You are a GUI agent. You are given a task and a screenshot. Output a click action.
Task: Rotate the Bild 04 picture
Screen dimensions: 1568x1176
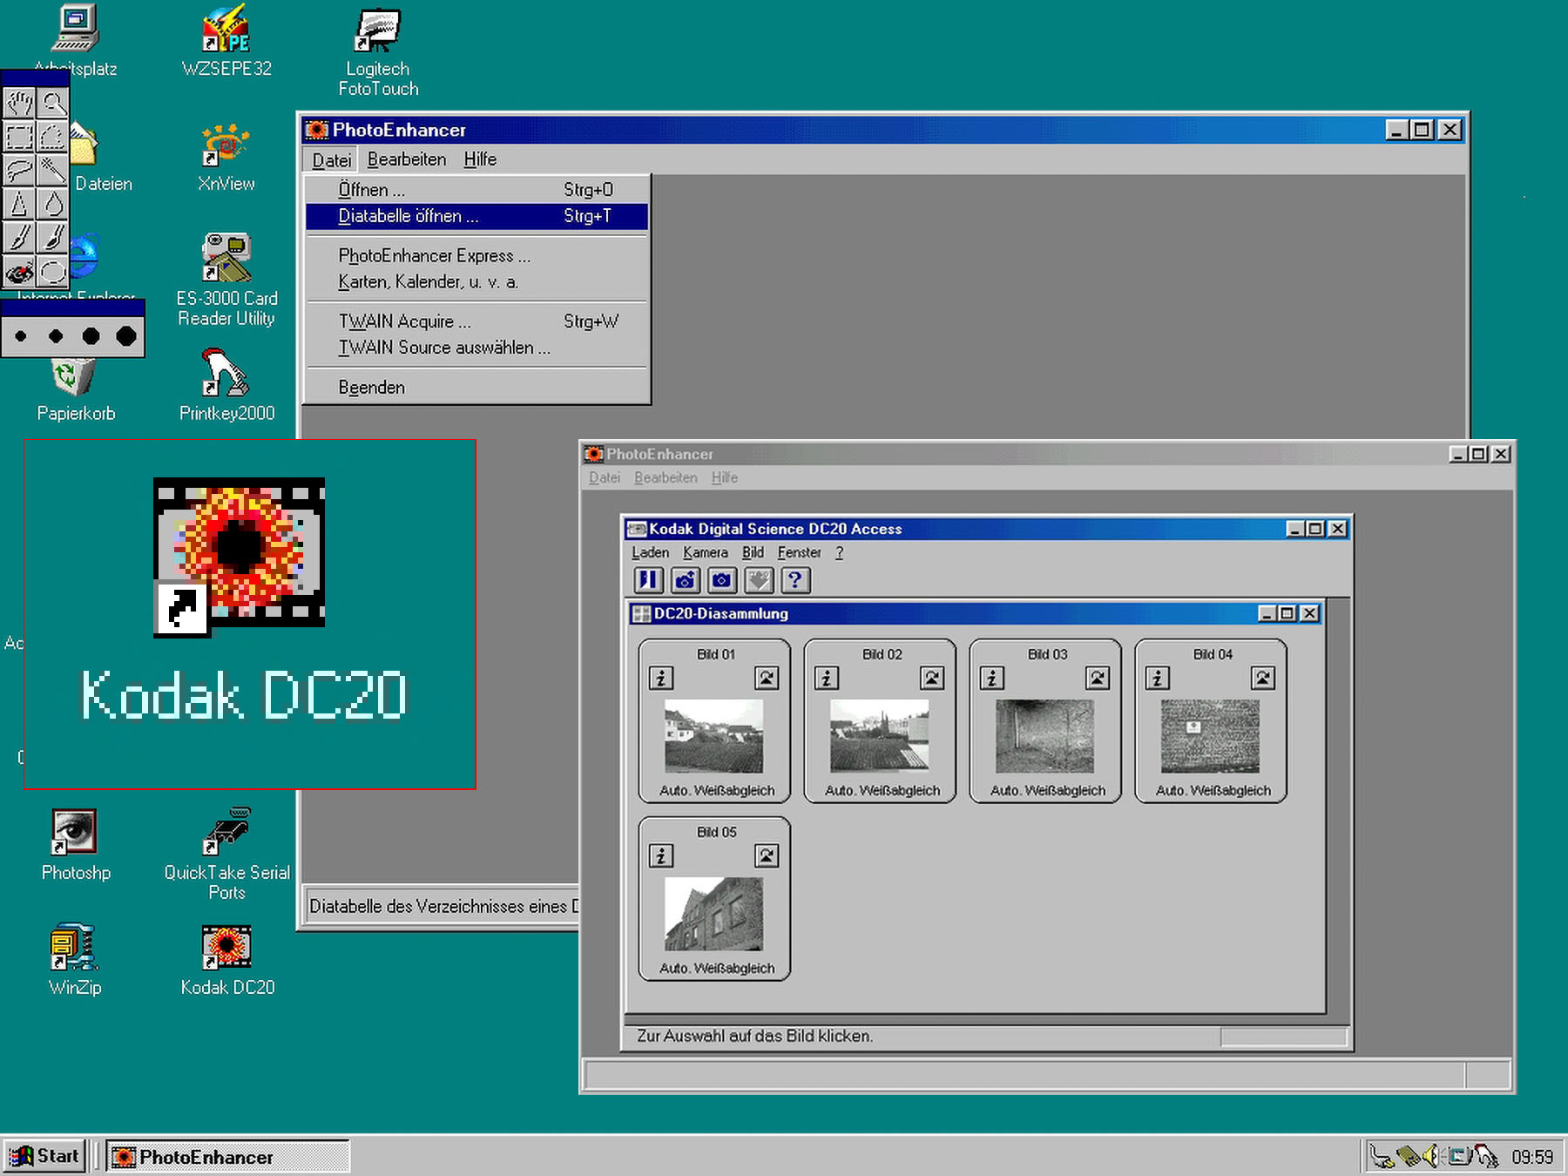point(1263,678)
